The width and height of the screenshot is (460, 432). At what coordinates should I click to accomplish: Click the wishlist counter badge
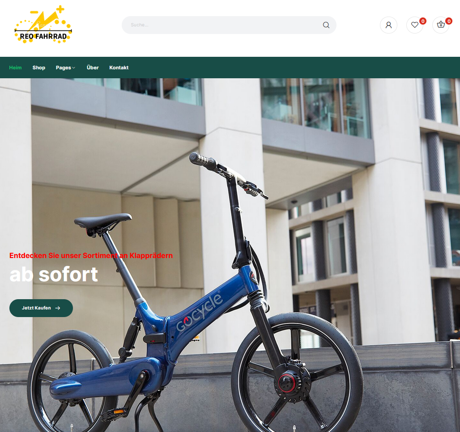tap(423, 21)
